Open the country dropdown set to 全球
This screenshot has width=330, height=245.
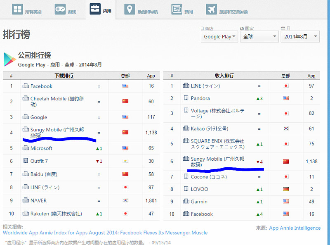pos(259,36)
